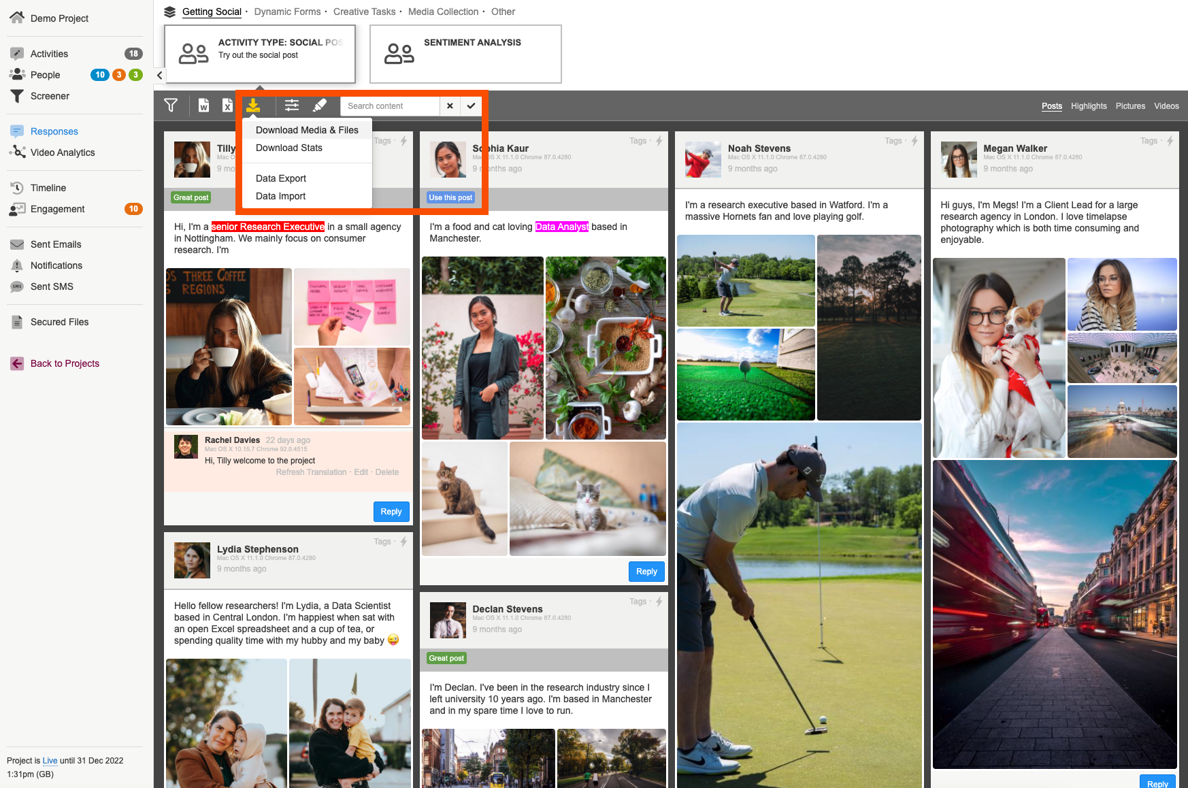
Task: Open the Dynamic Forms tab
Action: (x=287, y=12)
